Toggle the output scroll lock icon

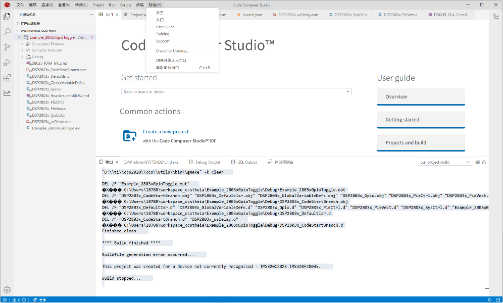tap(484, 162)
